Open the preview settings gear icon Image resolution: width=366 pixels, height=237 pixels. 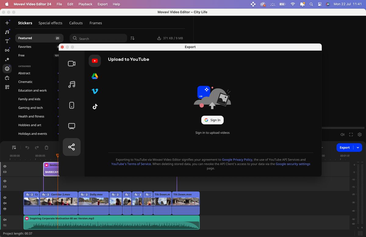(x=359, y=134)
